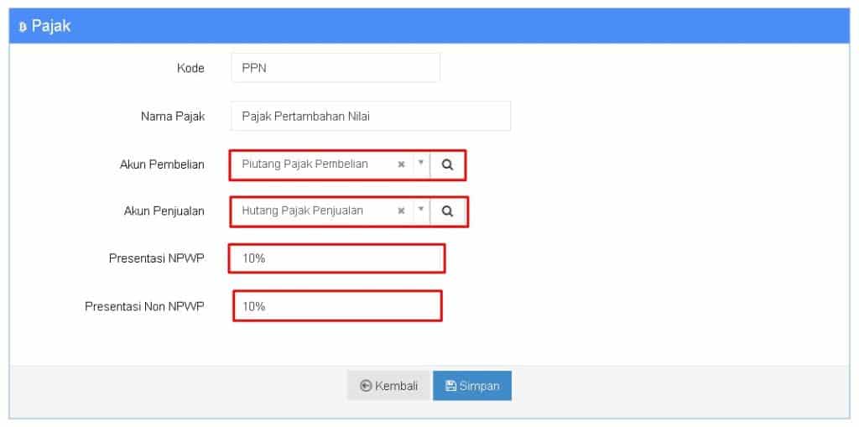
Task: Expand the Akun Penjualan dropdown arrow
Action: 421,210
